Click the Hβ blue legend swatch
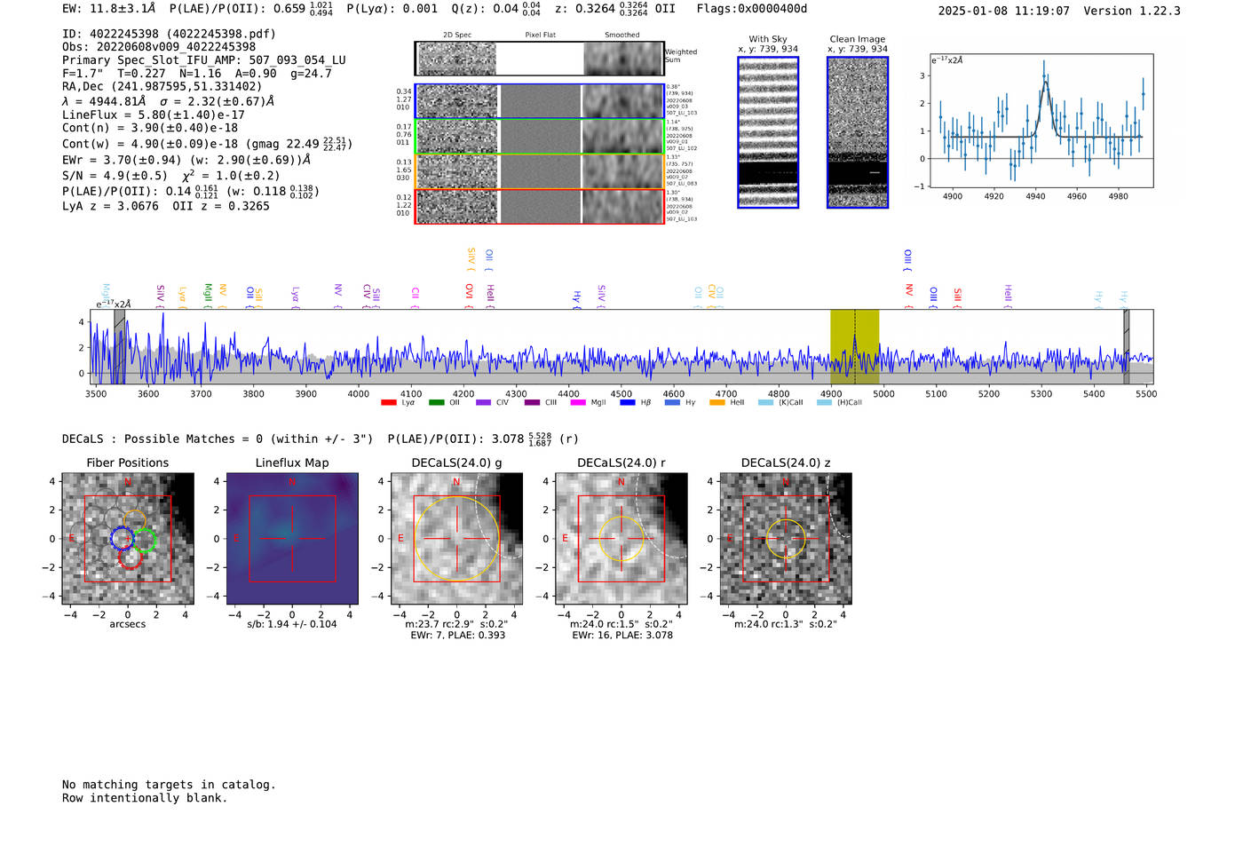The width and height of the screenshot is (1243, 846). coord(628,402)
